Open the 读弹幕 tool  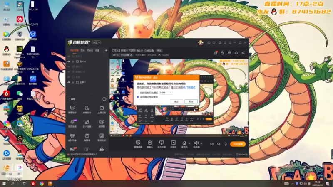[102, 123]
